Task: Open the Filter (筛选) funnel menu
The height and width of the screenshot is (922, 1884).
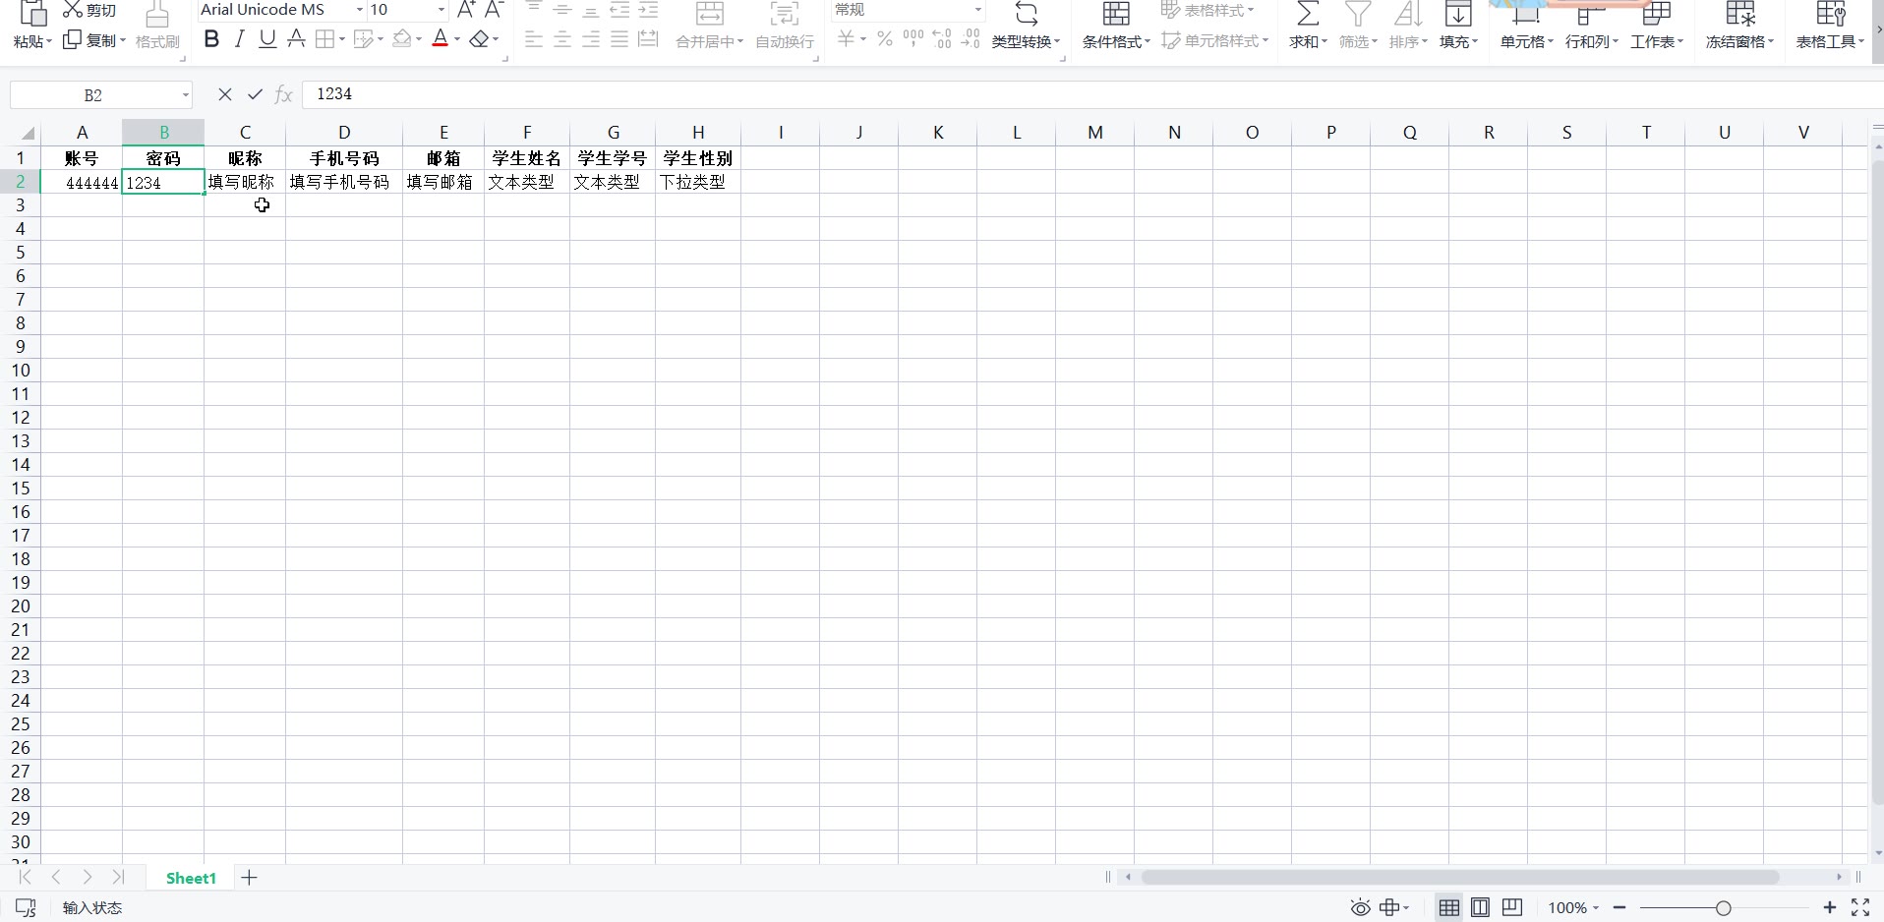Action: click(1358, 27)
